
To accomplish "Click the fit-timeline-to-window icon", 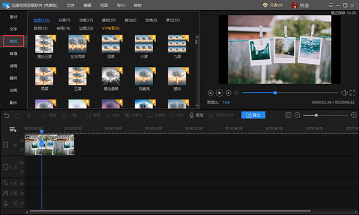I will point(288,115).
